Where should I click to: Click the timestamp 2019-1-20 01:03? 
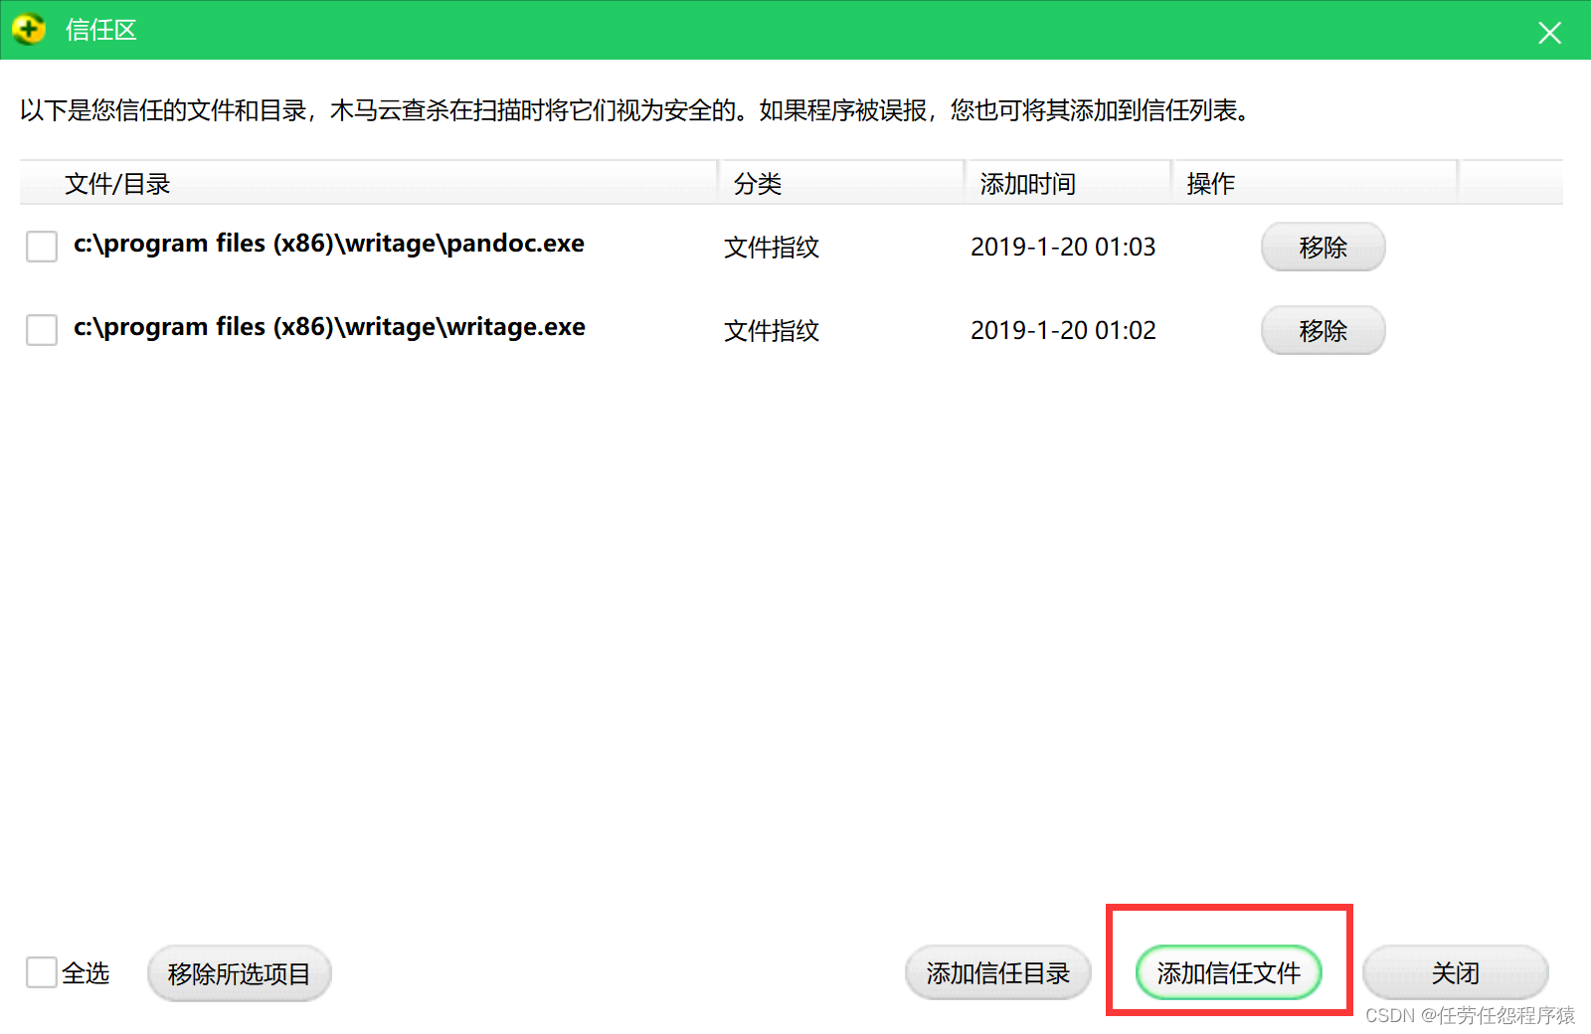(1063, 247)
